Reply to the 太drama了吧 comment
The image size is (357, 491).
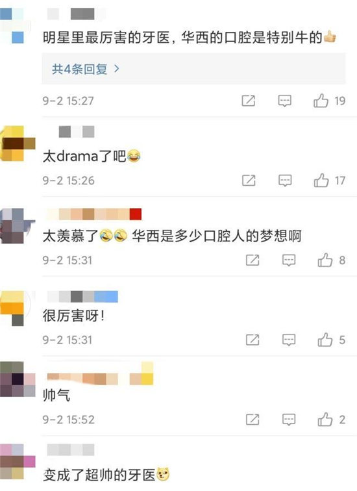(x=285, y=181)
